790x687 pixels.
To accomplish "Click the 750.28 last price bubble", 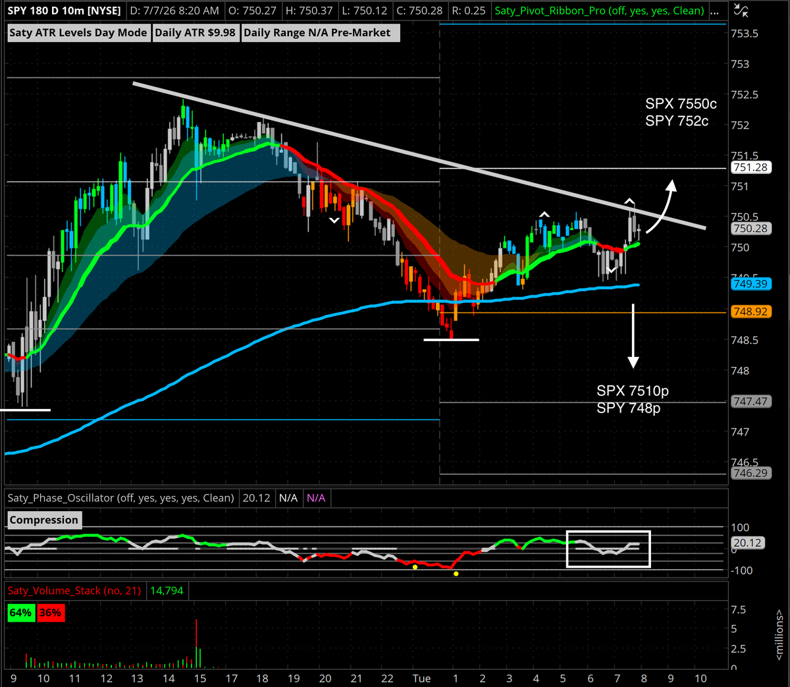I will point(750,229).
